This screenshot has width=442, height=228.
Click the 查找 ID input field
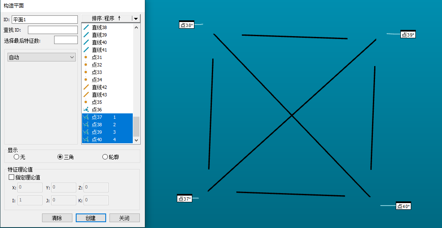52,30
